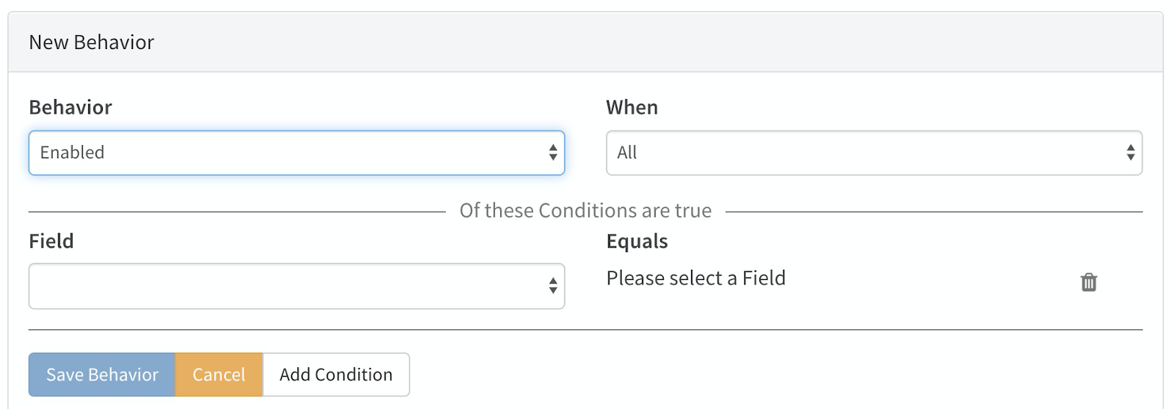Click the "Please select a Field" text
Image resolution: width=1175 pixels, height=409 pixels.
[x=695, y=279]
